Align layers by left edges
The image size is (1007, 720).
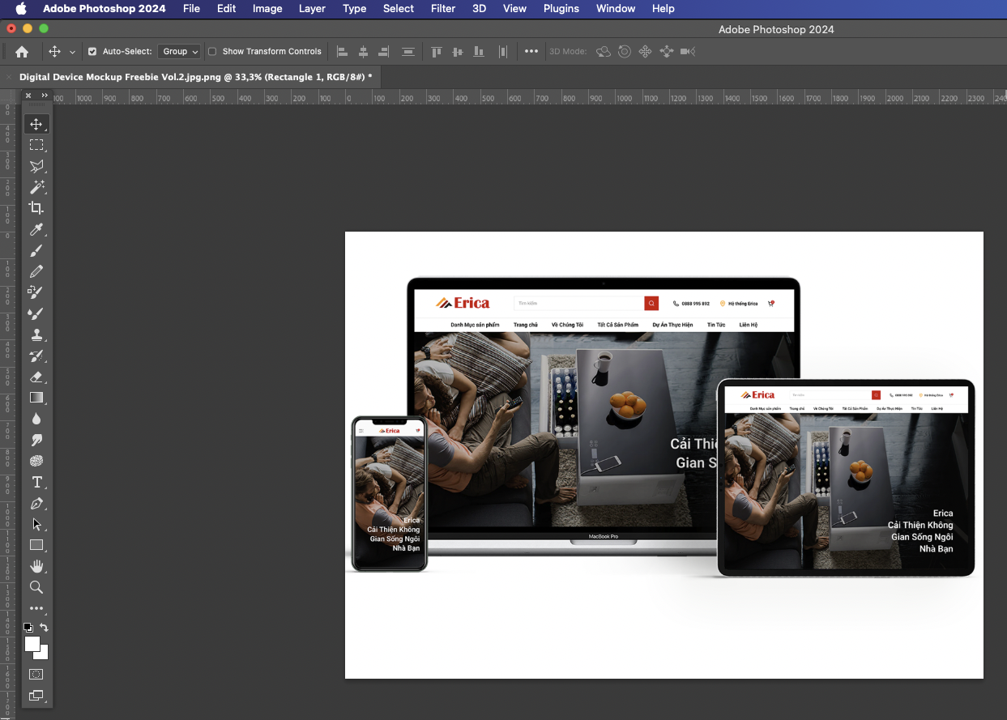[x=341, y=51]
